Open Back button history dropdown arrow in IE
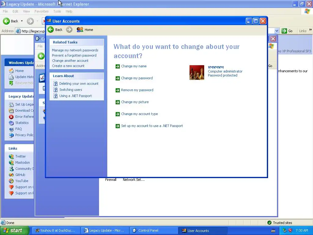The width and height of the screenshot is (313, 235). coord(22,21)
